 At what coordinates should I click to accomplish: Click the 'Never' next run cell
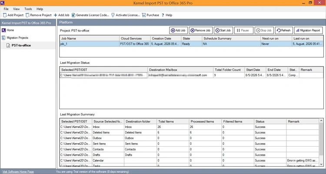coord(276,44)
